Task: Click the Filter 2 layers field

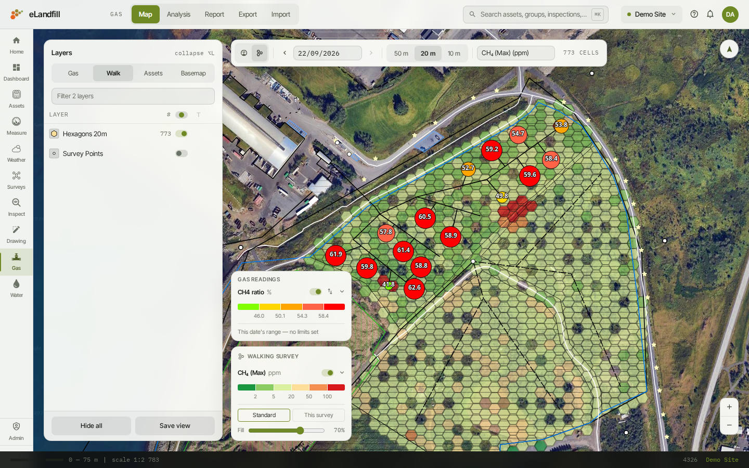Action: click(133, 96)
